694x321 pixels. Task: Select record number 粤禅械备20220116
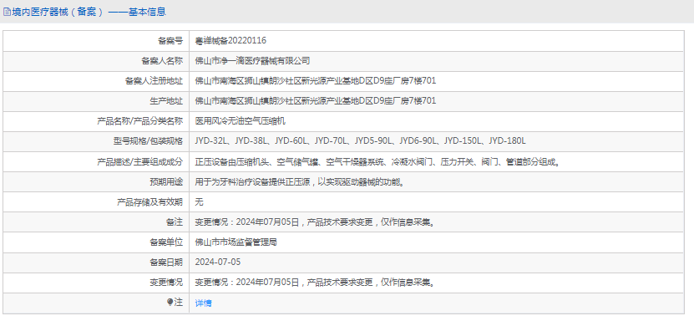pos(230,41)
